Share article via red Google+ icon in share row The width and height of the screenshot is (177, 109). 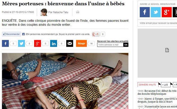[x=38, y=43]
